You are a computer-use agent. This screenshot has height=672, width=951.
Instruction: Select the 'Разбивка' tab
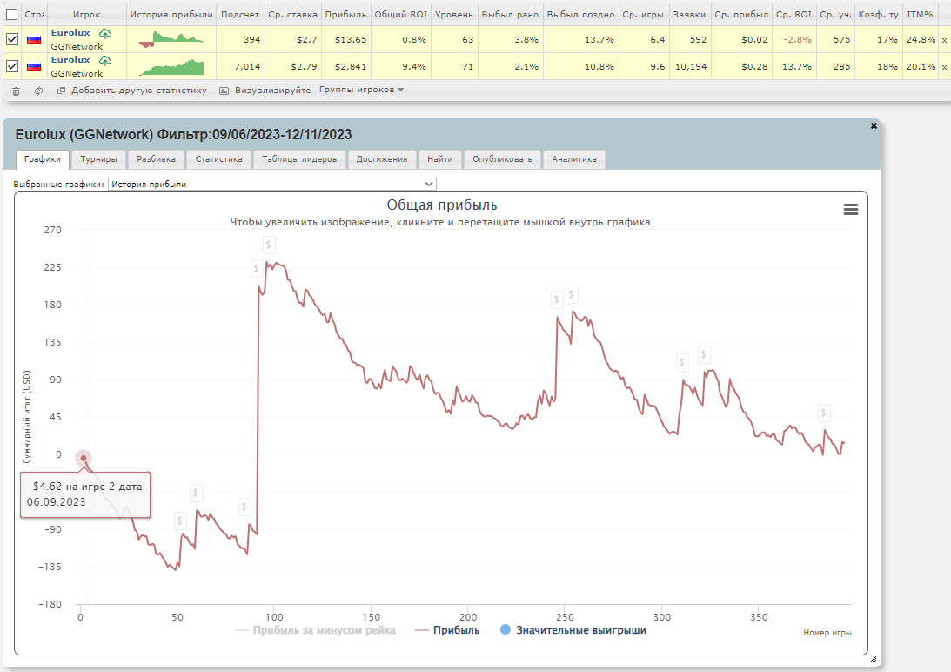point(156,159)
